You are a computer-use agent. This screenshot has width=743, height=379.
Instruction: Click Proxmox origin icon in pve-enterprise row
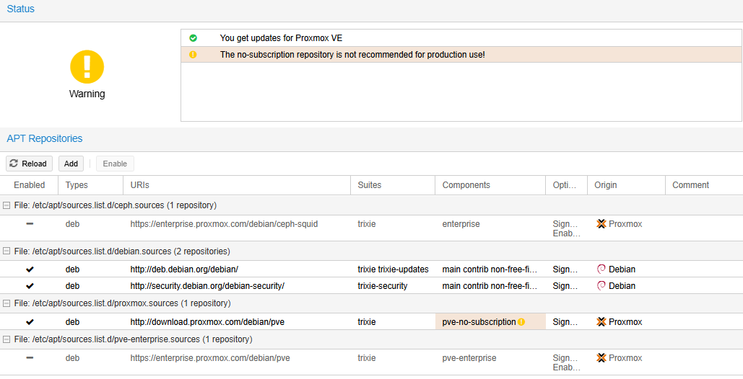coord(601,358)
